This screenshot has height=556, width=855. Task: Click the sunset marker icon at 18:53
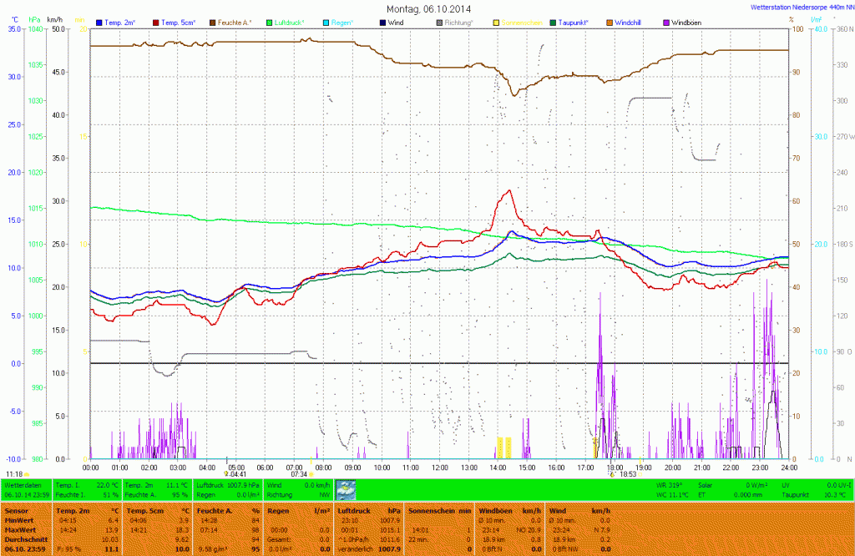[x=612, y=474]
